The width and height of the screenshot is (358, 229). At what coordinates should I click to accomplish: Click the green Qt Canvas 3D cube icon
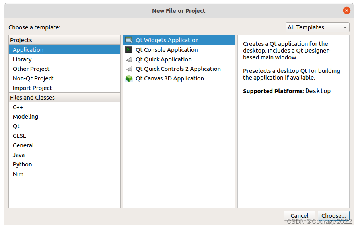[x=129, y=78]
